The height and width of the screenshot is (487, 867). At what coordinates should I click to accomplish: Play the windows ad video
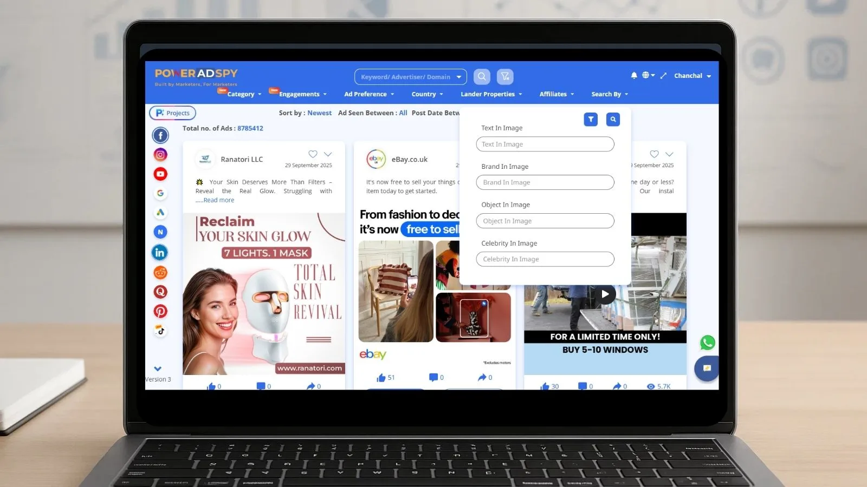tap(605, 294)
